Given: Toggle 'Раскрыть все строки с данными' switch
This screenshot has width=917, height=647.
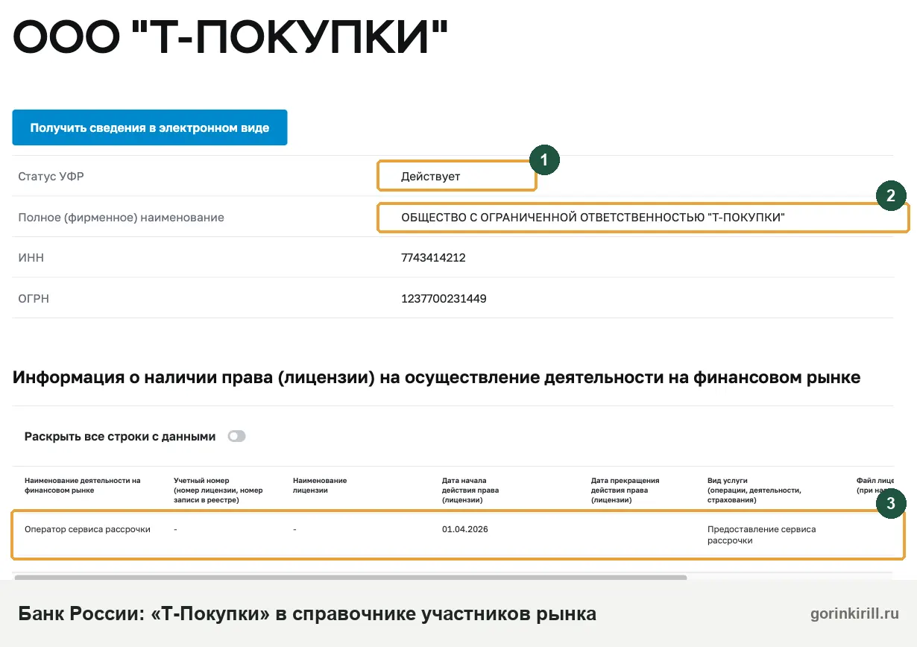Looking at the screenshot, I should coord(236,437).
